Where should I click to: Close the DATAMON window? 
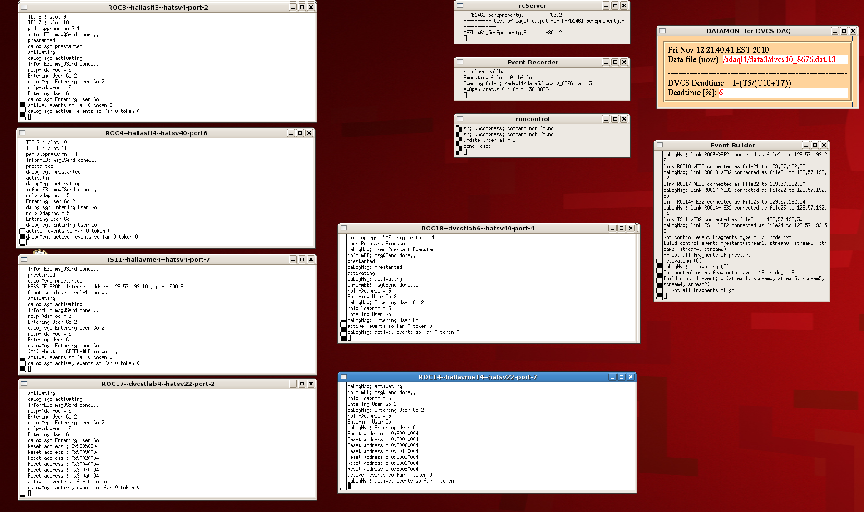(853, 31)
